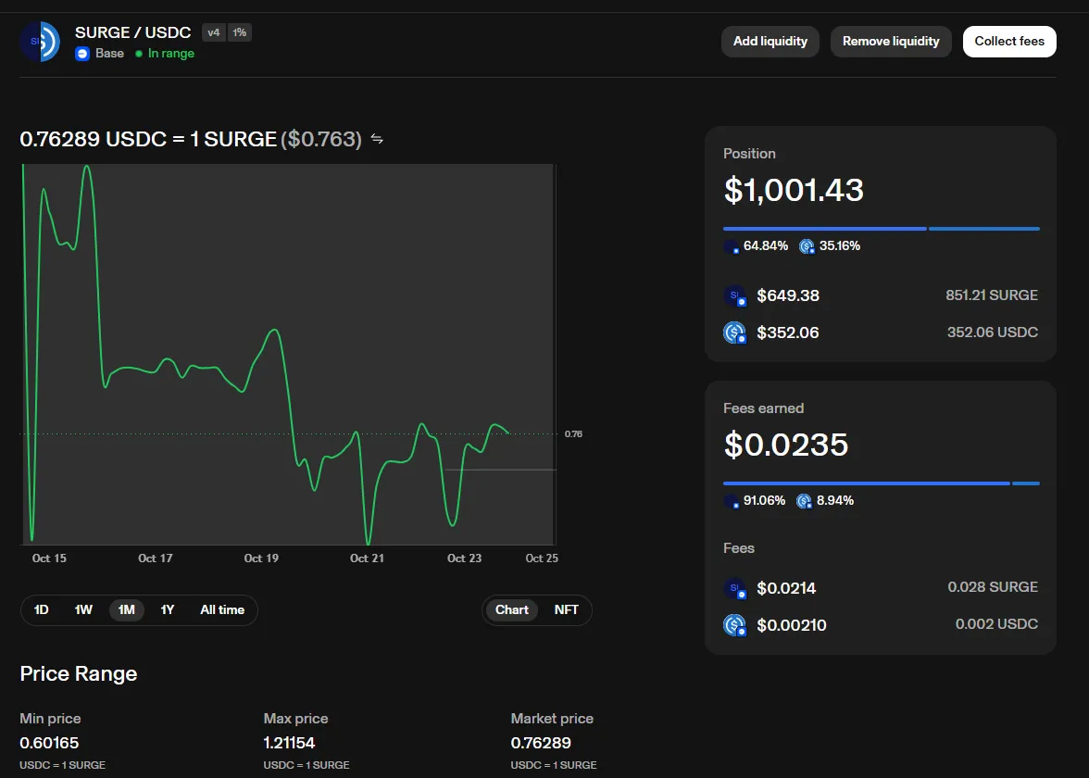Click the v4 version badge
The width and height of the screenshot is (1089, 778).
tap(214, 32)
